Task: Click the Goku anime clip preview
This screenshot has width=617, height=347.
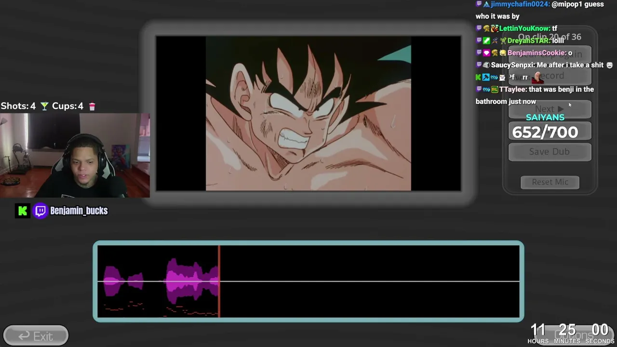Action: click(x=308, y=113)
